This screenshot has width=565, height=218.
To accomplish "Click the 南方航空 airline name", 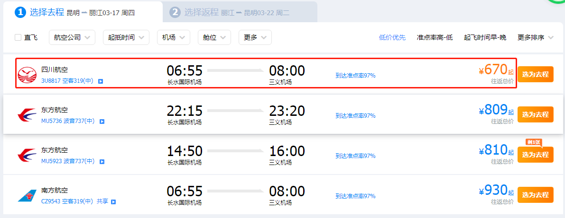I will pos(55,191).
